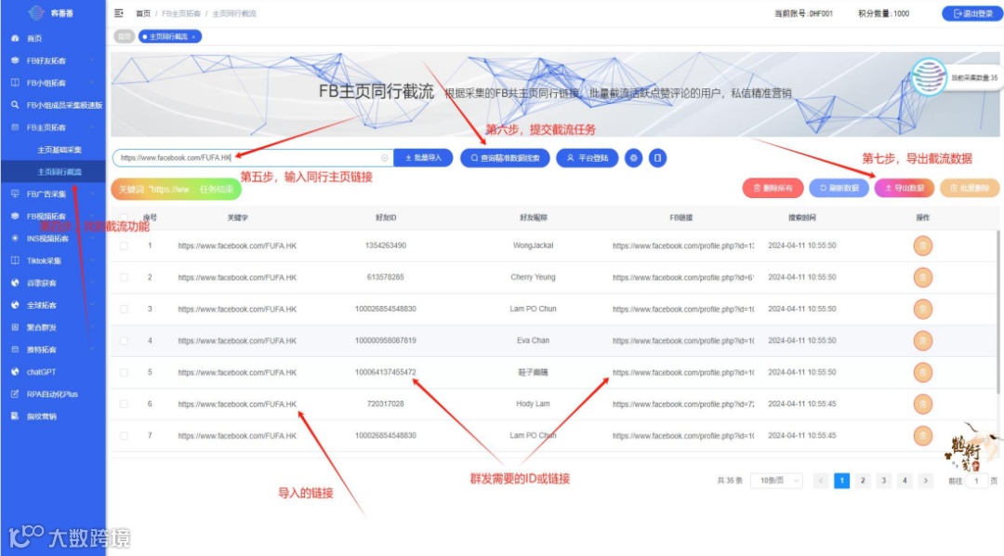Screen dimensions: 1004x556
Task: Delete row 2 Cherry Yeung with trash icon
Action: (923, 277)
